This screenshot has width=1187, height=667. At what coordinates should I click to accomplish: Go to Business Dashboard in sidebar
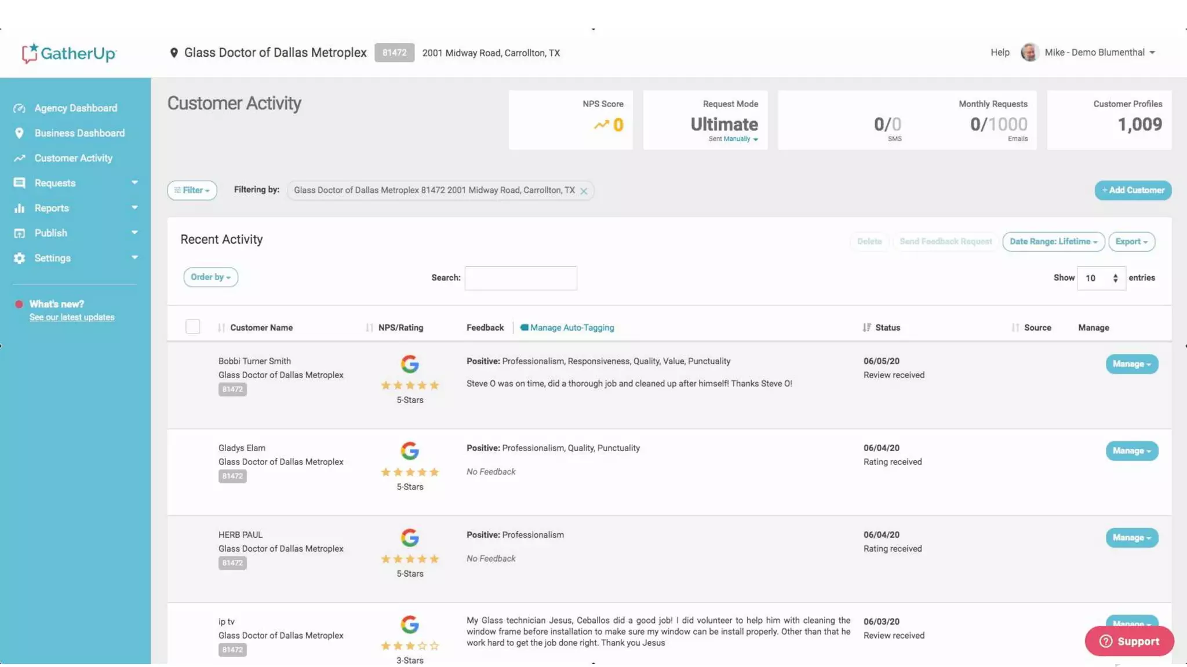tap(79, 133)
